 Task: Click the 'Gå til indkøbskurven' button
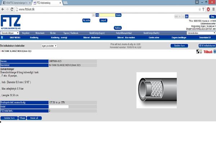pos(207,46)
